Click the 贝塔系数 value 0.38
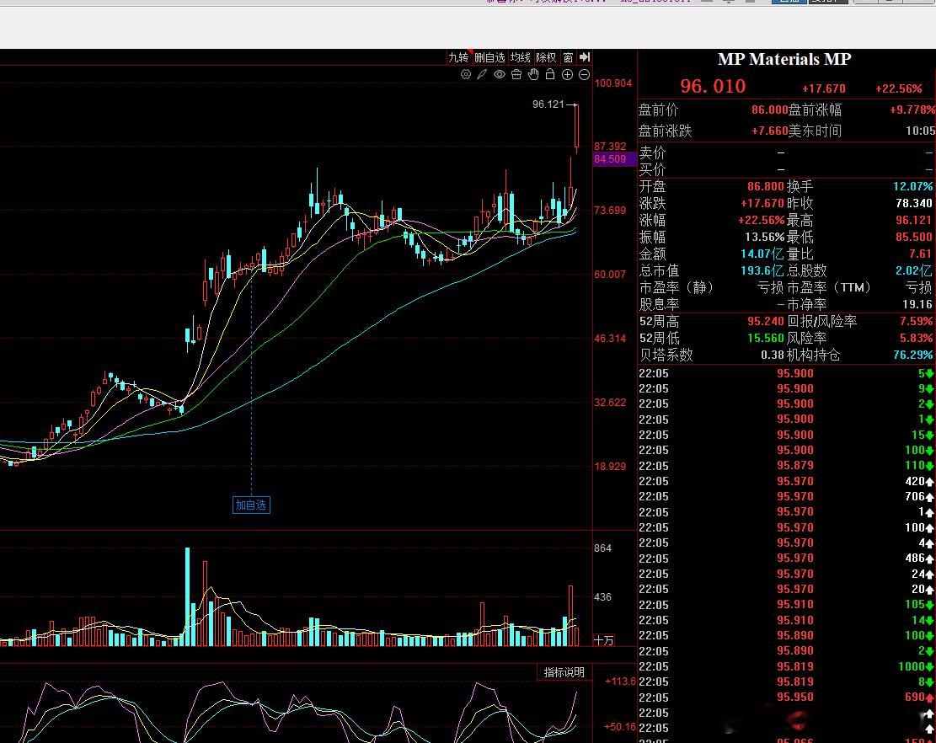The height and width of the screenshot is (743, 936). click(x=773, y=355)
